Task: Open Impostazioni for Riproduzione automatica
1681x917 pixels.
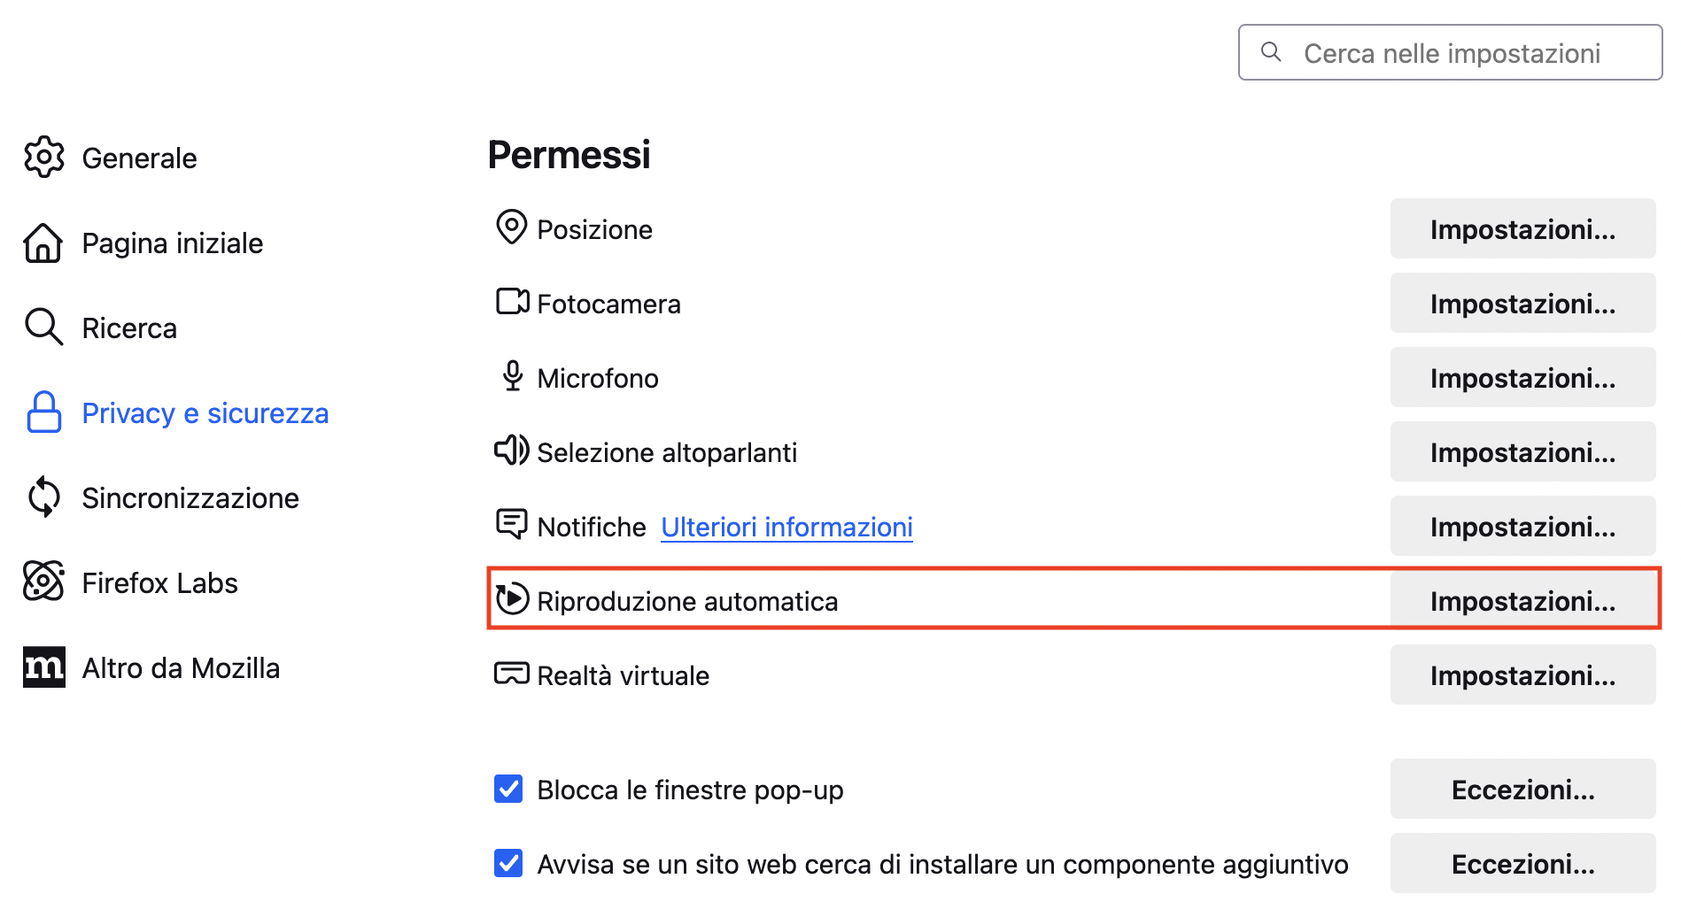Action: tap(1522, 601)
